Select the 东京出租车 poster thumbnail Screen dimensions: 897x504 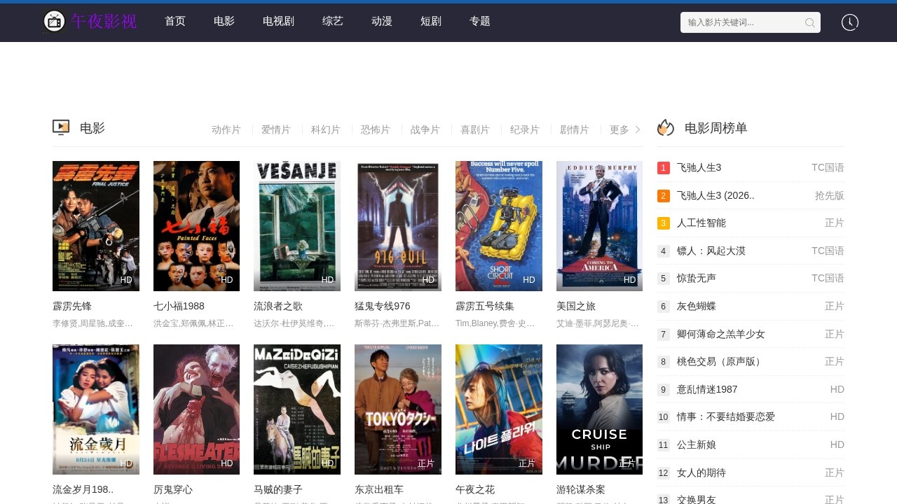397,409
